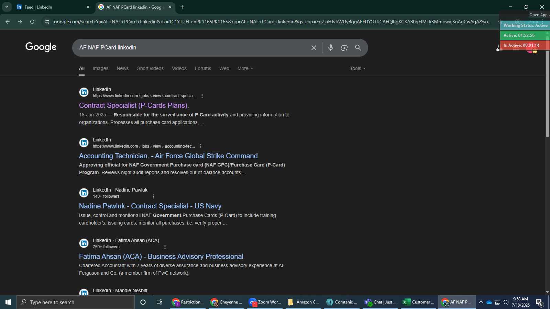Open search by image camera icon
This screenshot has height=309, width=550.
point(344,48)
